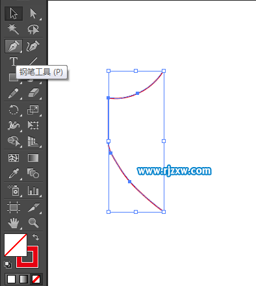The width and height of the screenshot is (256, 286).
Task: Pick the Lasso tool
Action: pyautogui.click(x=33, y=29)
